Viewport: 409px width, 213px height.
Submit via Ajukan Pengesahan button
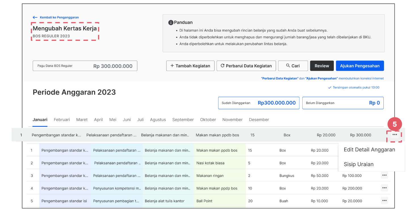pyautogui.click(x=360, y=66)
